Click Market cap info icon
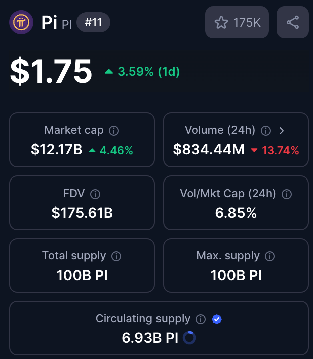The image size is (313, 359). [114, 131]
